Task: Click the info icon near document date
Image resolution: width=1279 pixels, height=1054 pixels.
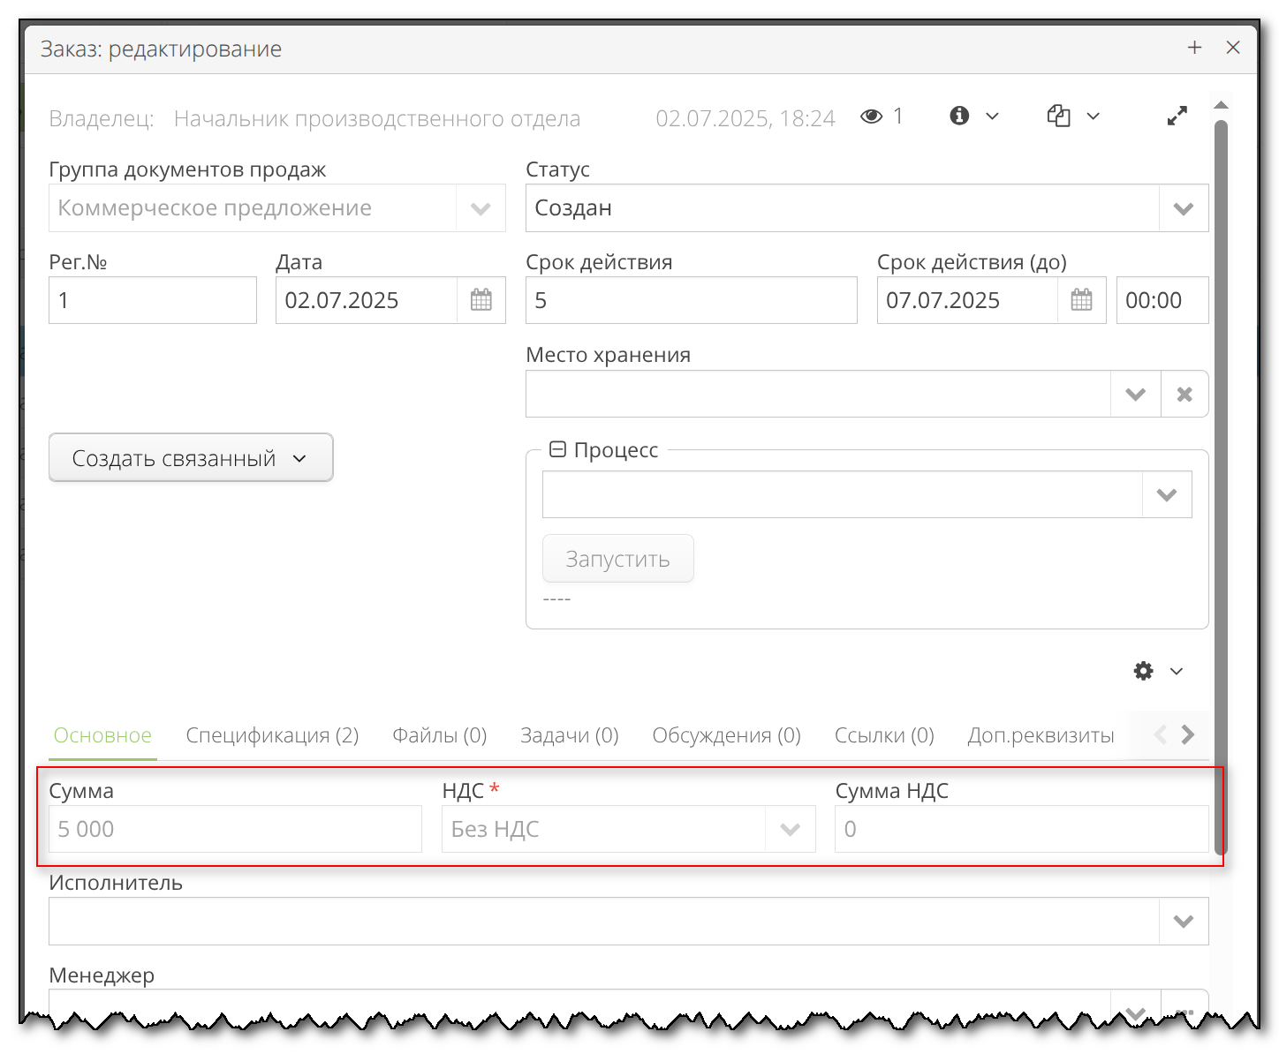Action: 959,116
